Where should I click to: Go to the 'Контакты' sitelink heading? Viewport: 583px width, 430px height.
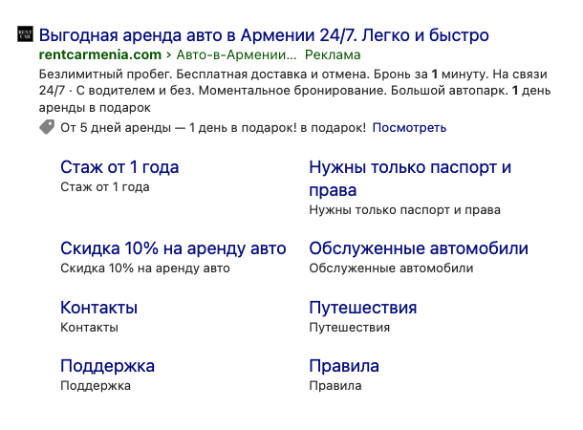coord(98,308)
